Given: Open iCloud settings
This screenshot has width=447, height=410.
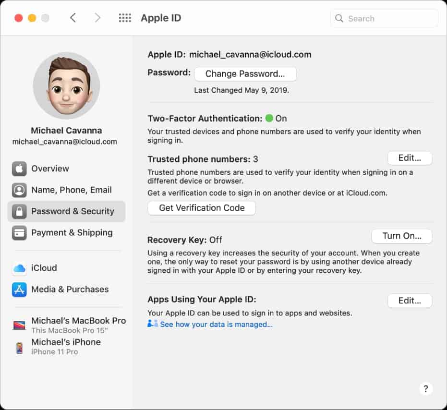Looking at the screenshot, I should pos(66,268).
